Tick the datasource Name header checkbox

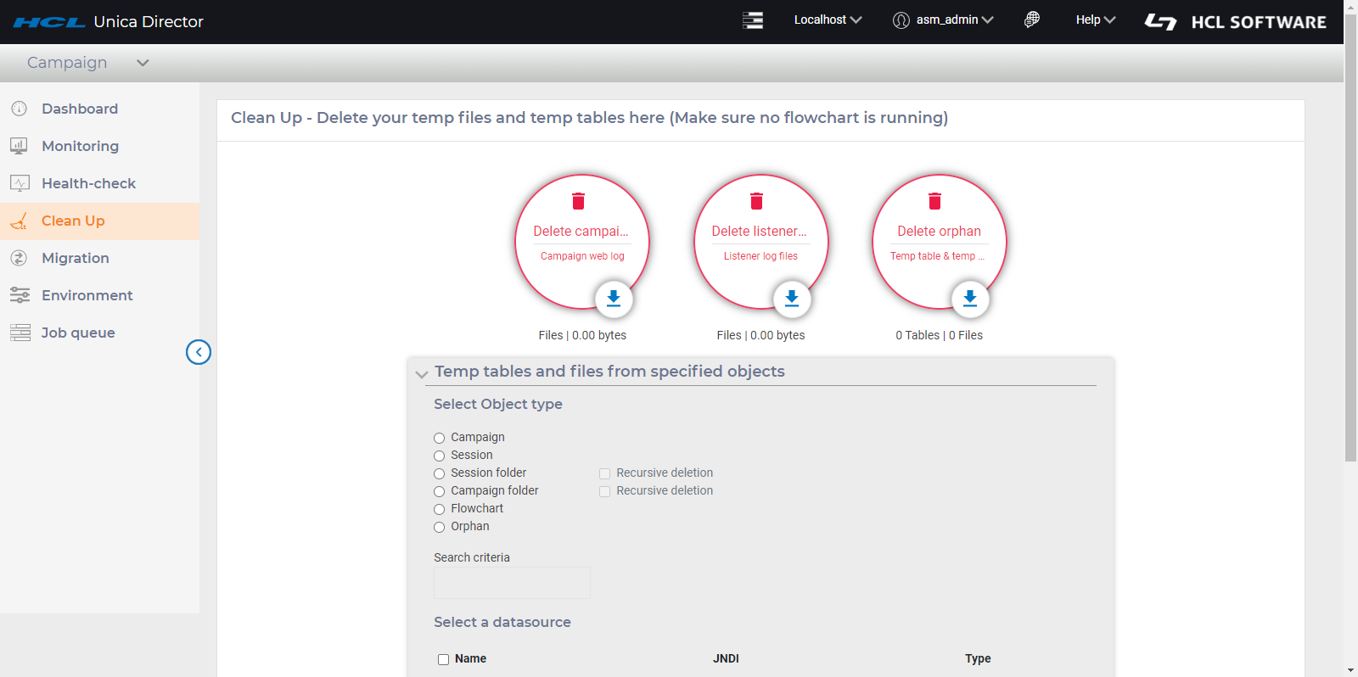point(443,659)
